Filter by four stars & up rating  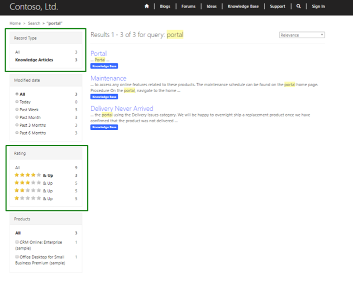(33, 175)
